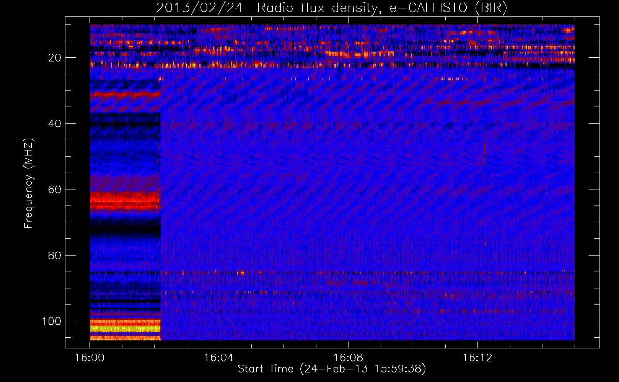Click the '16:00' time tick label
This screenshot has height=382, width=619.
tap(90, 358)
